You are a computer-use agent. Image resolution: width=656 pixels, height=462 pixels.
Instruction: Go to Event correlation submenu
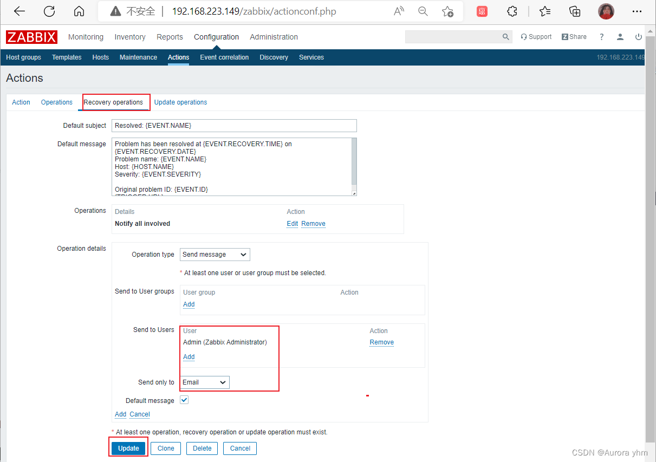[x=224, y=57]
